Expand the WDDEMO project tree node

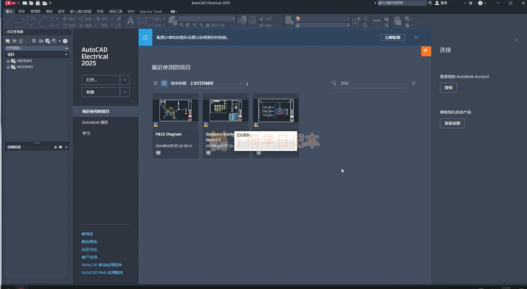point(8,67)
